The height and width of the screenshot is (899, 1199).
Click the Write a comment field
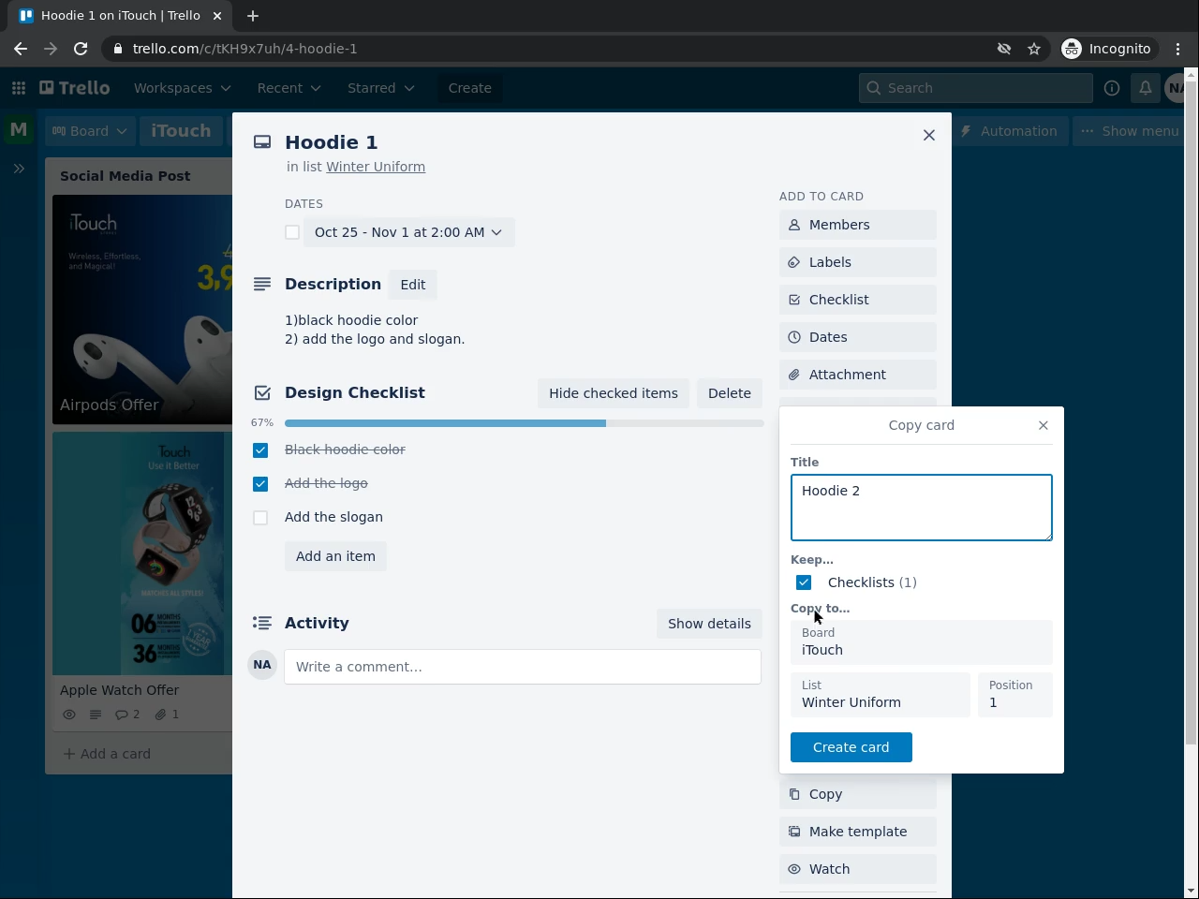pos(523,667)
